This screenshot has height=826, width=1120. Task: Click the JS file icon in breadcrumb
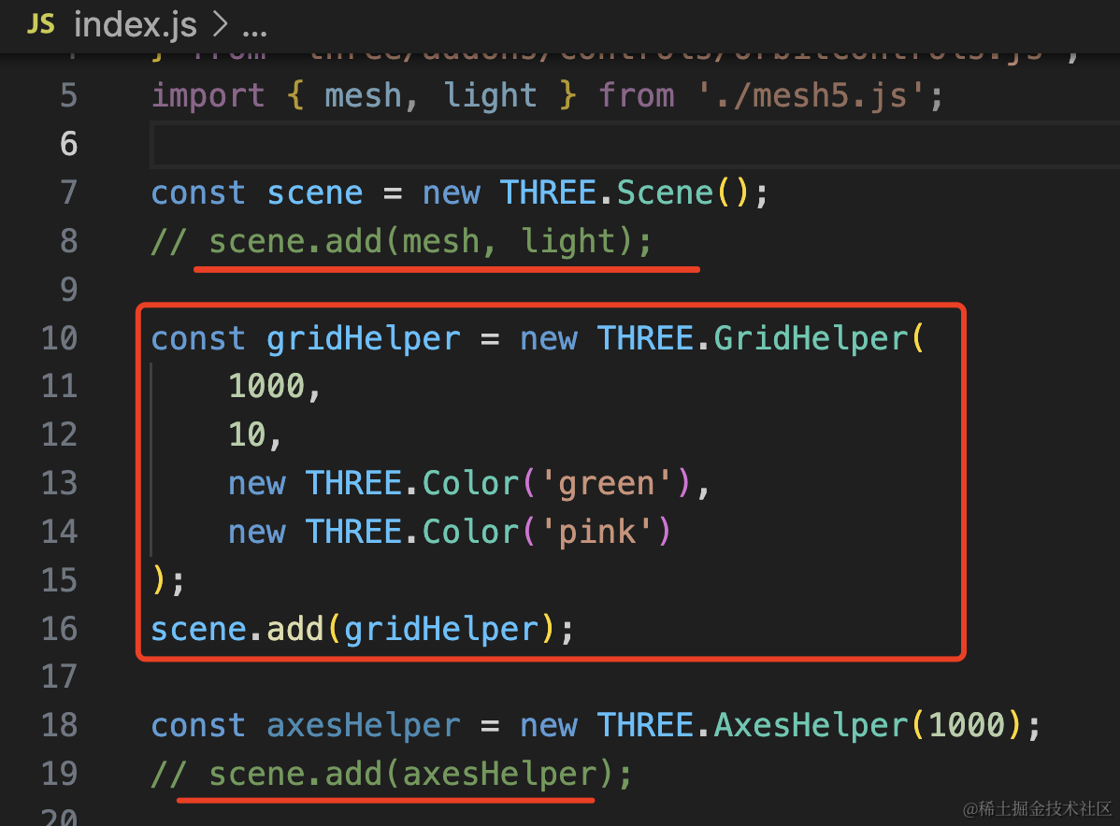click(41, 24)
